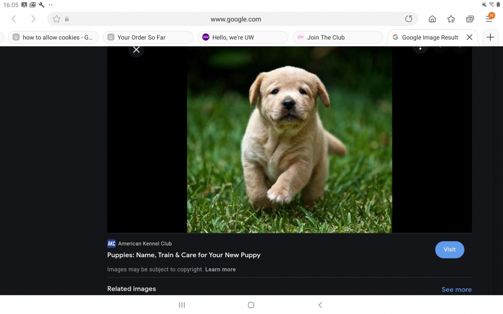Open 'Puppies: Name, Train & Care' title link
This screenshot has width=503, height=314.
point(184,255)
